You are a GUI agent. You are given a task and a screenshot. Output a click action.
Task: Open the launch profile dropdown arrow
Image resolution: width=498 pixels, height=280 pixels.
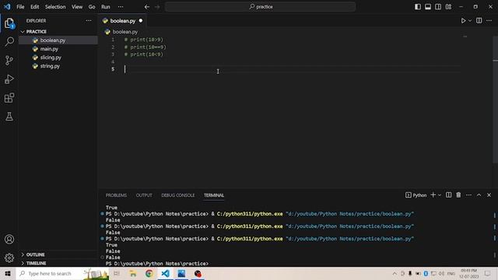point(440,195)
